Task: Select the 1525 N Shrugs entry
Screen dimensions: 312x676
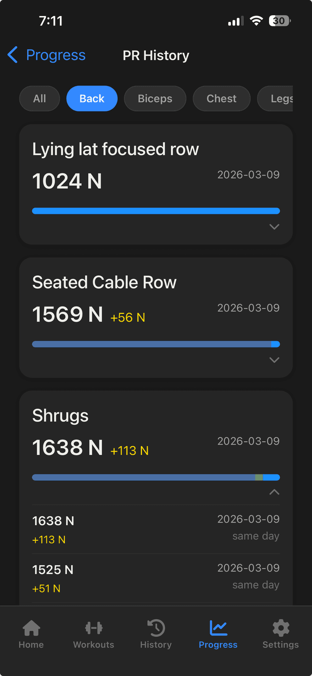Action: pyautogui.click(x=156, y=578)
